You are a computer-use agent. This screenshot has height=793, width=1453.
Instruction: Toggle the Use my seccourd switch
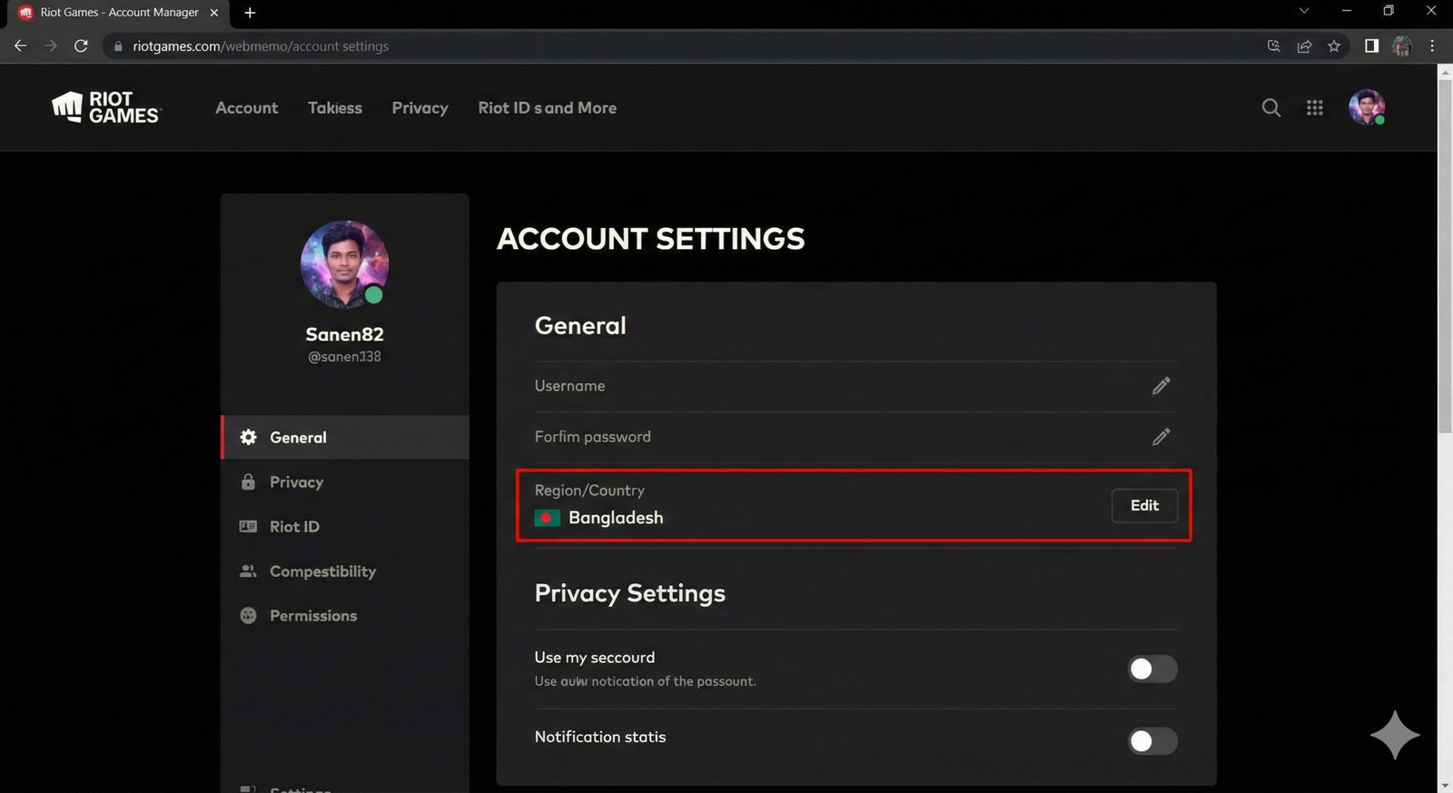(1152, 669)
